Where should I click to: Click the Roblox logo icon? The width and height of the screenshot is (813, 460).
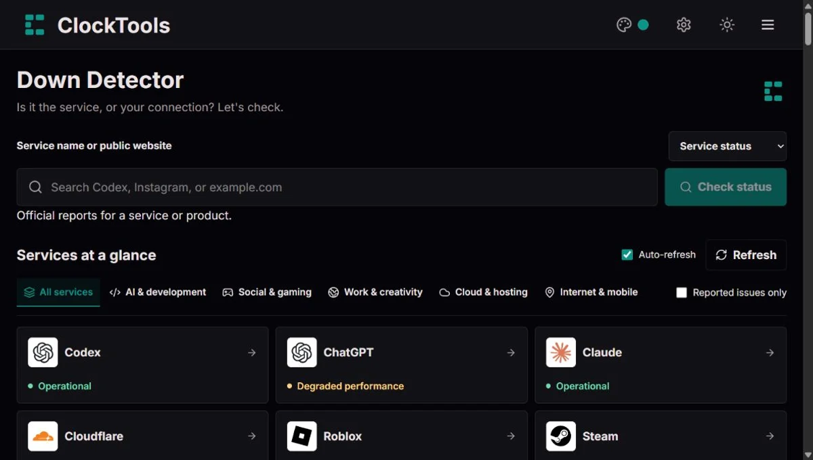click(x=302, y=436)
